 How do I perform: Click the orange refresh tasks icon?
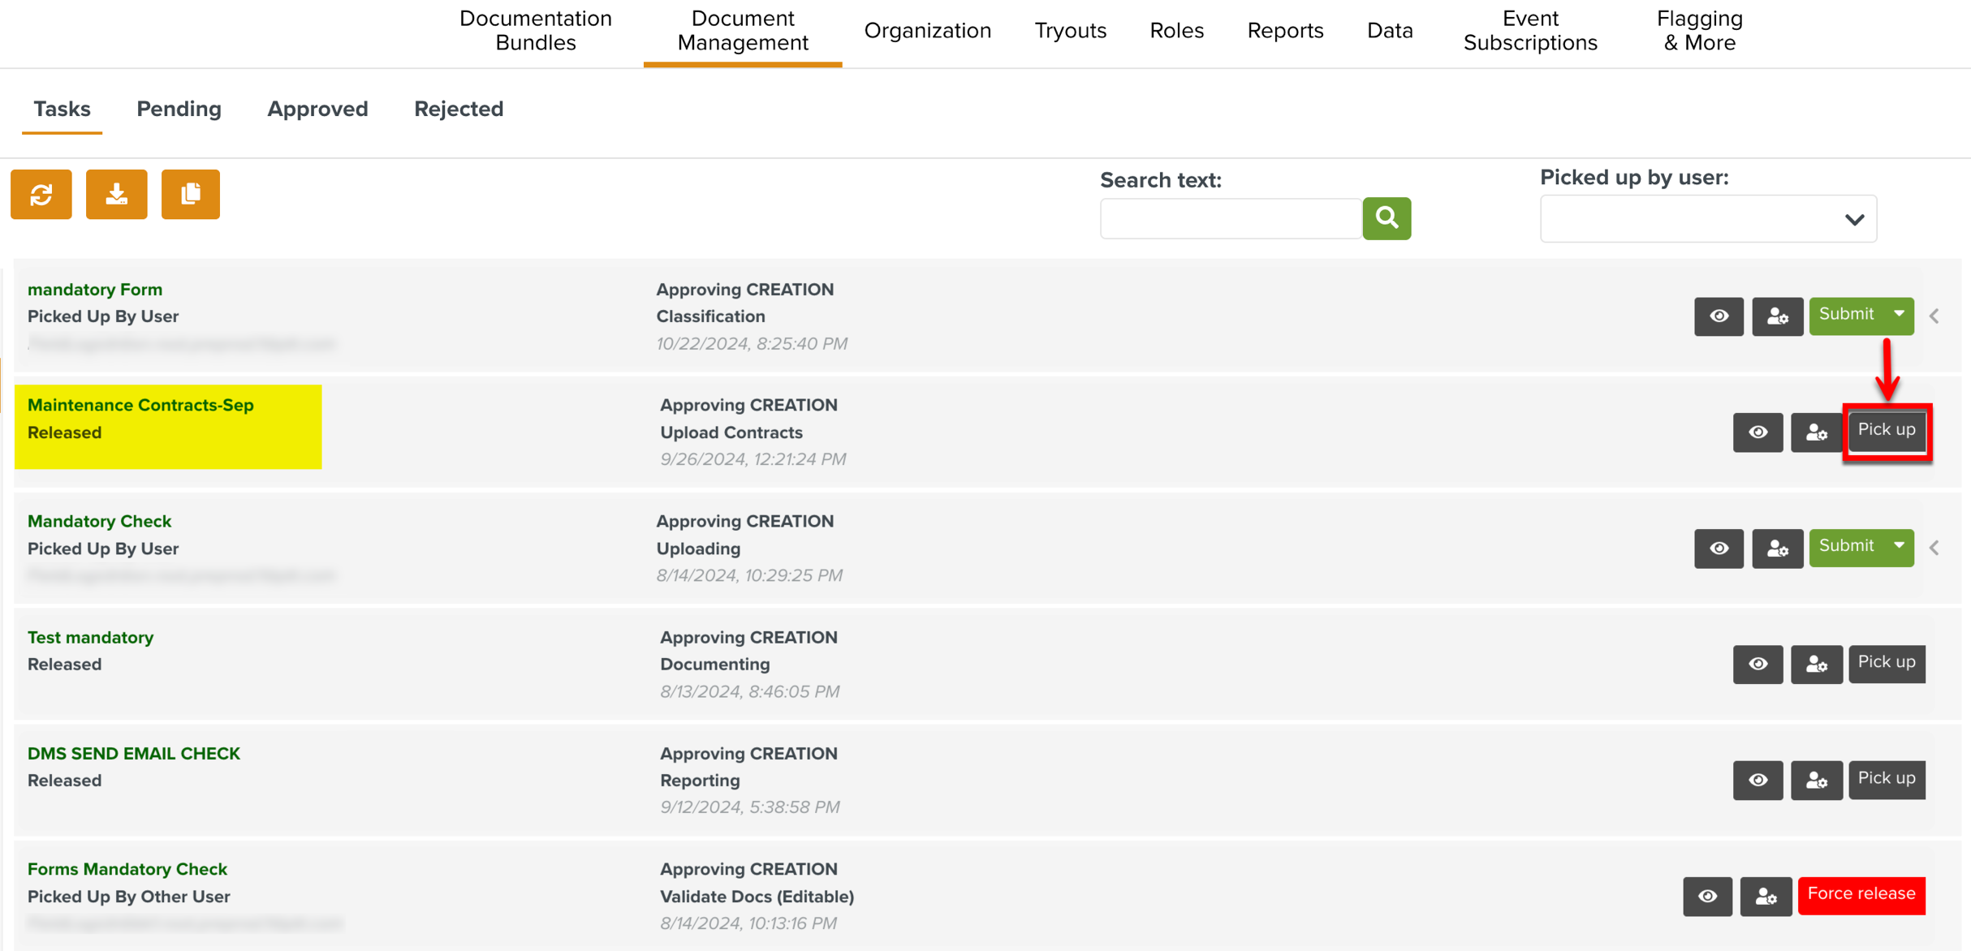41,195
